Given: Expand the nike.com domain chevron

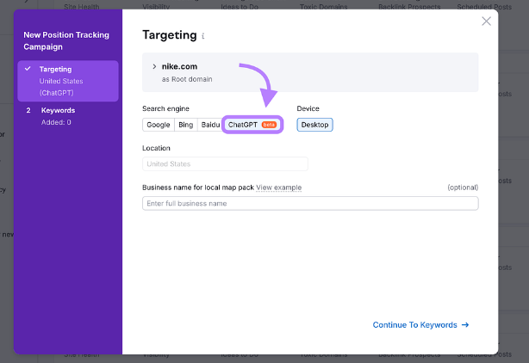Looking at the screenshot, I should 154,66.
